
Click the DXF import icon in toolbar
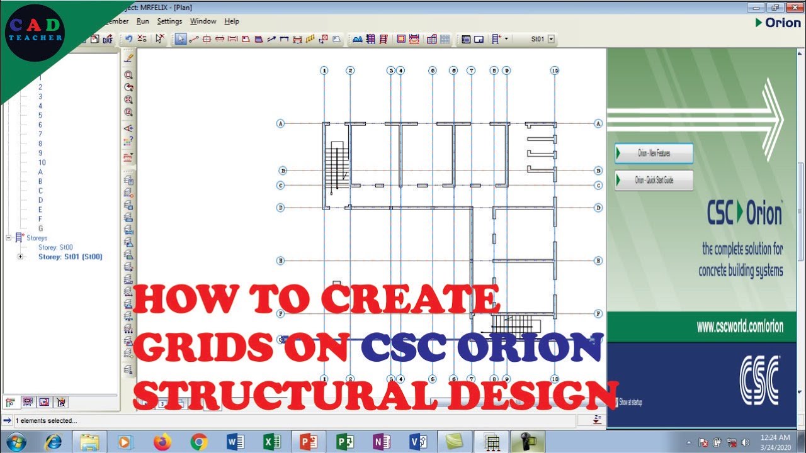pyautogui.click(x=108, y=39)
